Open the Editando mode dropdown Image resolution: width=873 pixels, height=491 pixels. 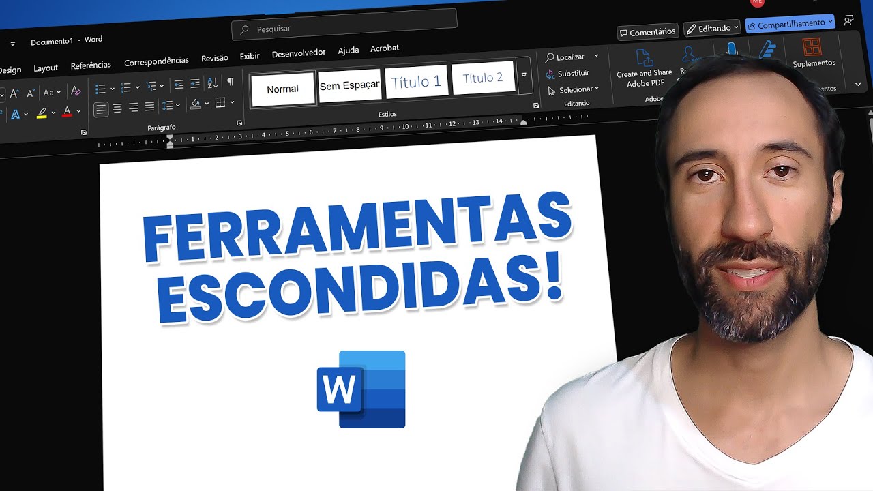[712, 29]
